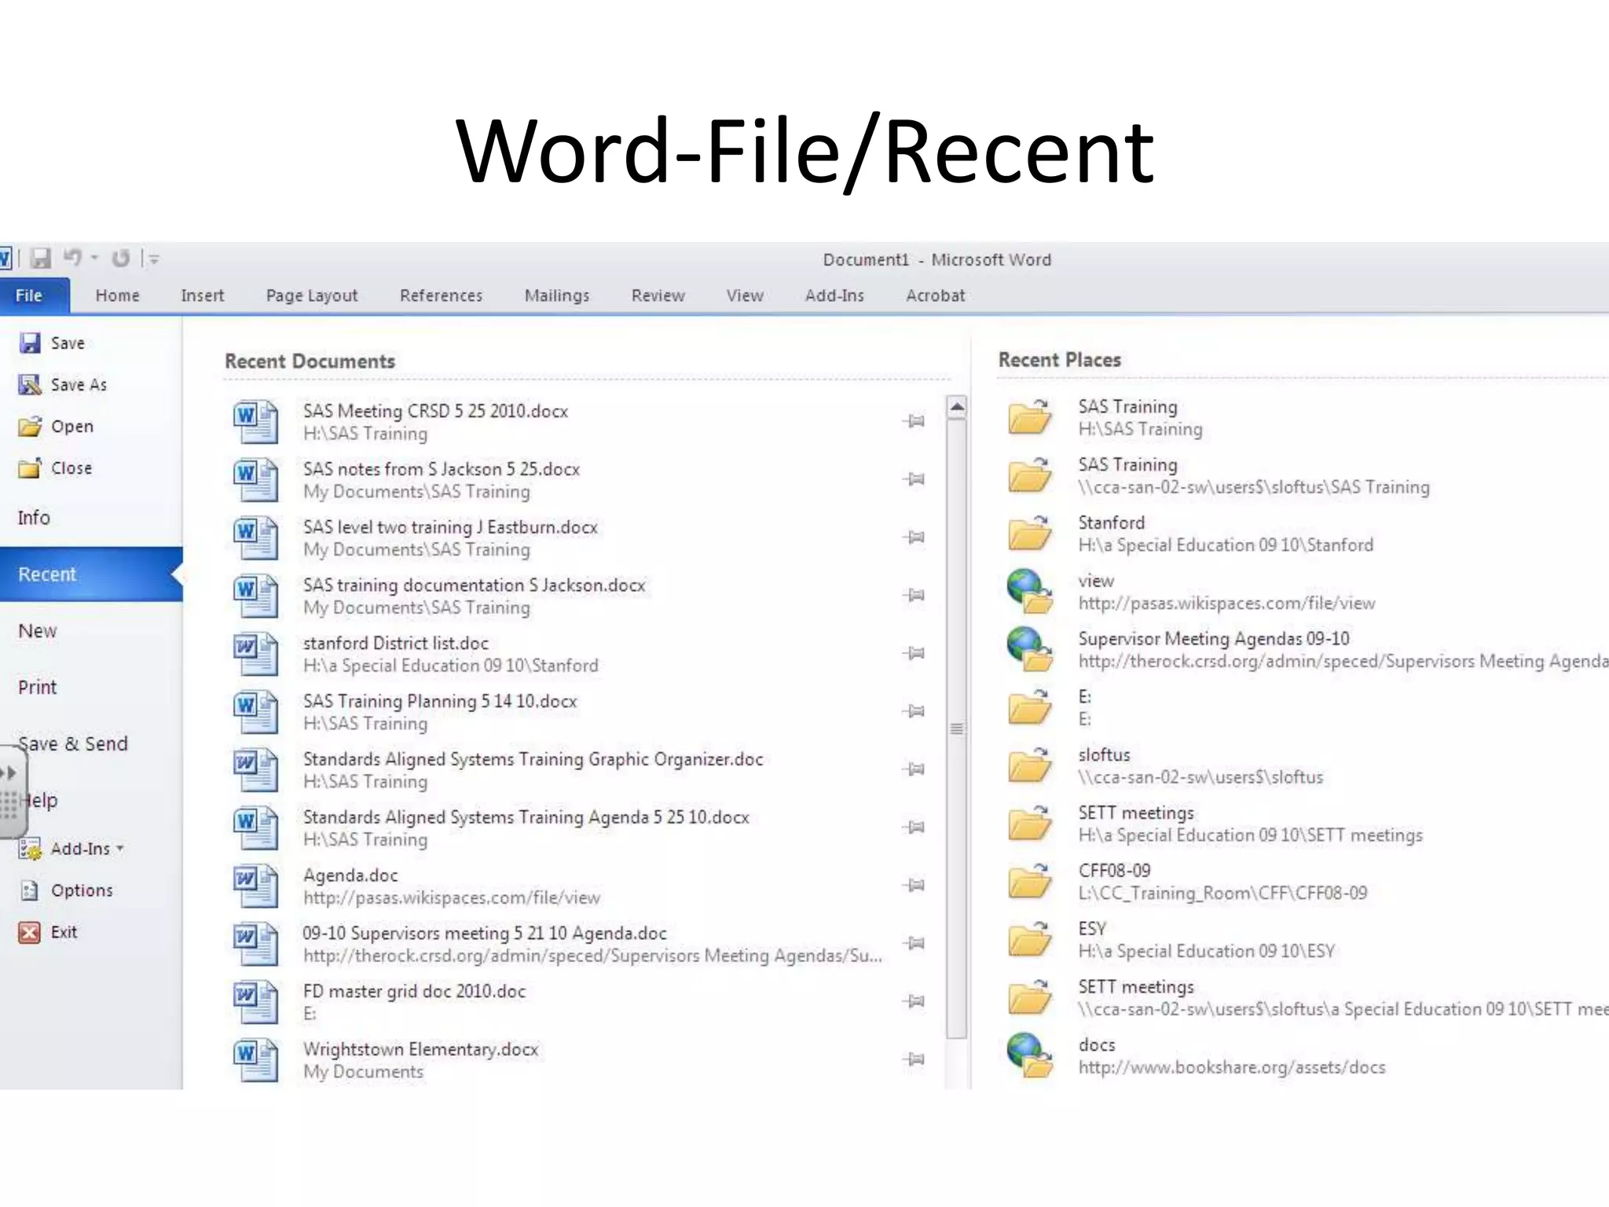Viewport: 1609px width, 1207px height.
Task: Open Supervisor Meeting Agendas 09-10 web folder icon
Action: (x=1030, y=649)
